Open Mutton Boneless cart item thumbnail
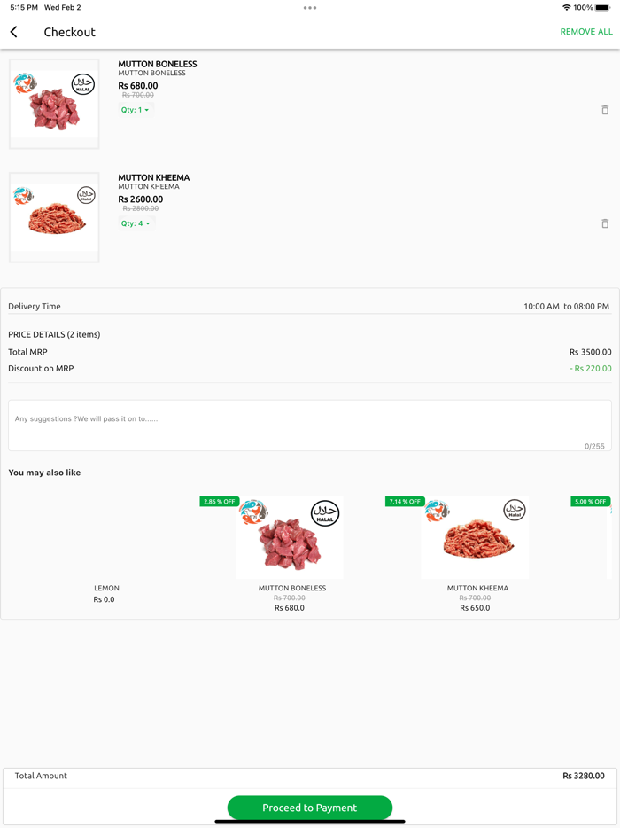 pos(54,104)
